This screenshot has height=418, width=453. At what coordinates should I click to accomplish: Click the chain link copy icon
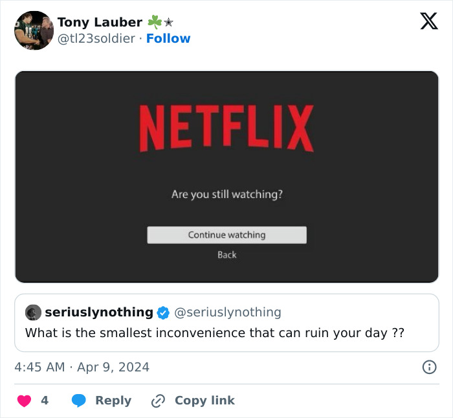158,401
